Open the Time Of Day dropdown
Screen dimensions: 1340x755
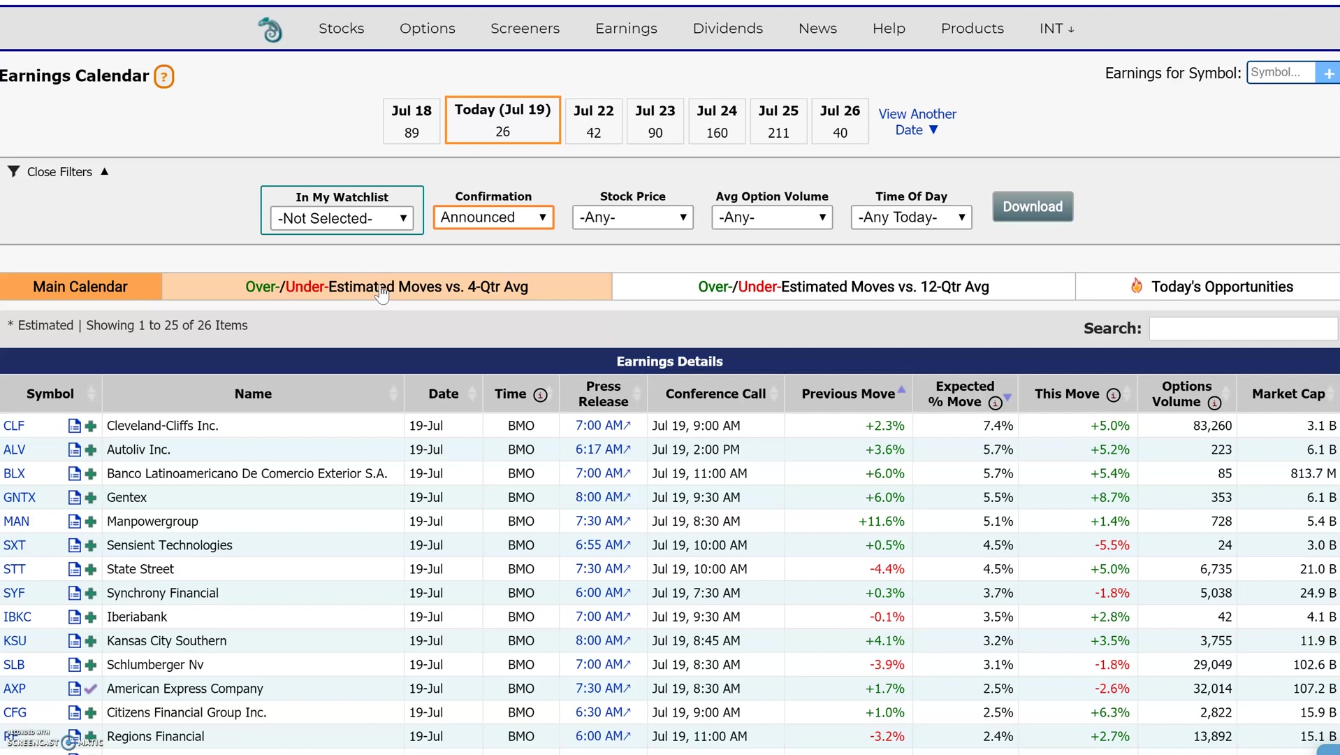911,217
